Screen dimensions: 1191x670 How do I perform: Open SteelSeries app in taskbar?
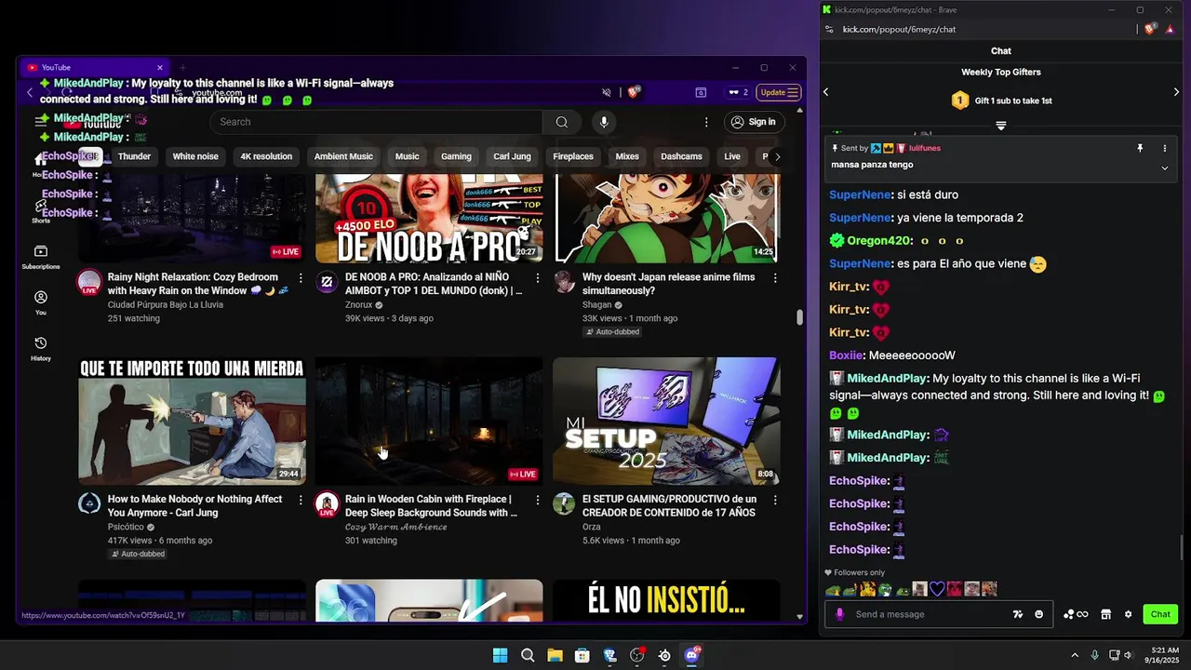664,655
